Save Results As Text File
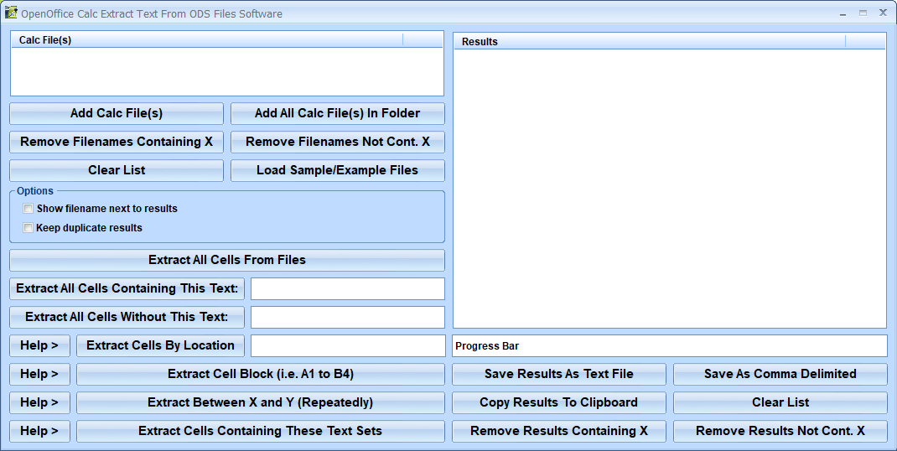The width and height of the screenshot is (897, 451). pyautogui.click(x=559, y=375)
